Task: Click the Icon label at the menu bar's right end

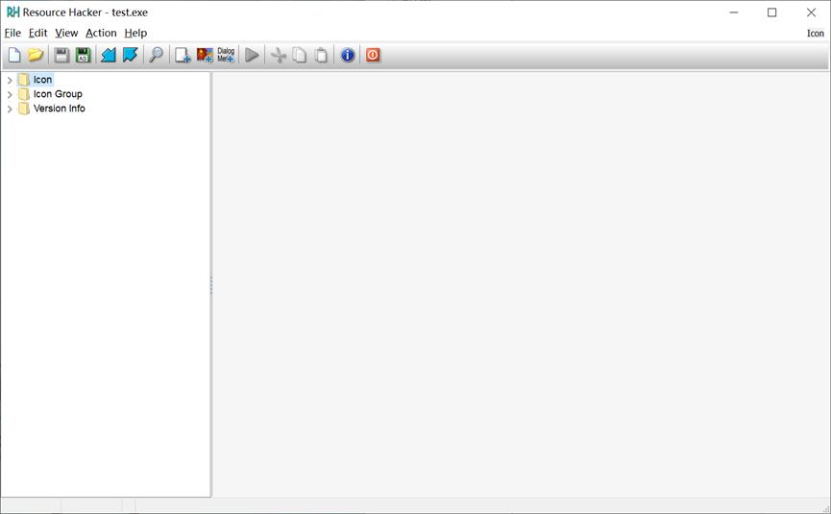Action: tap(815, 33)
